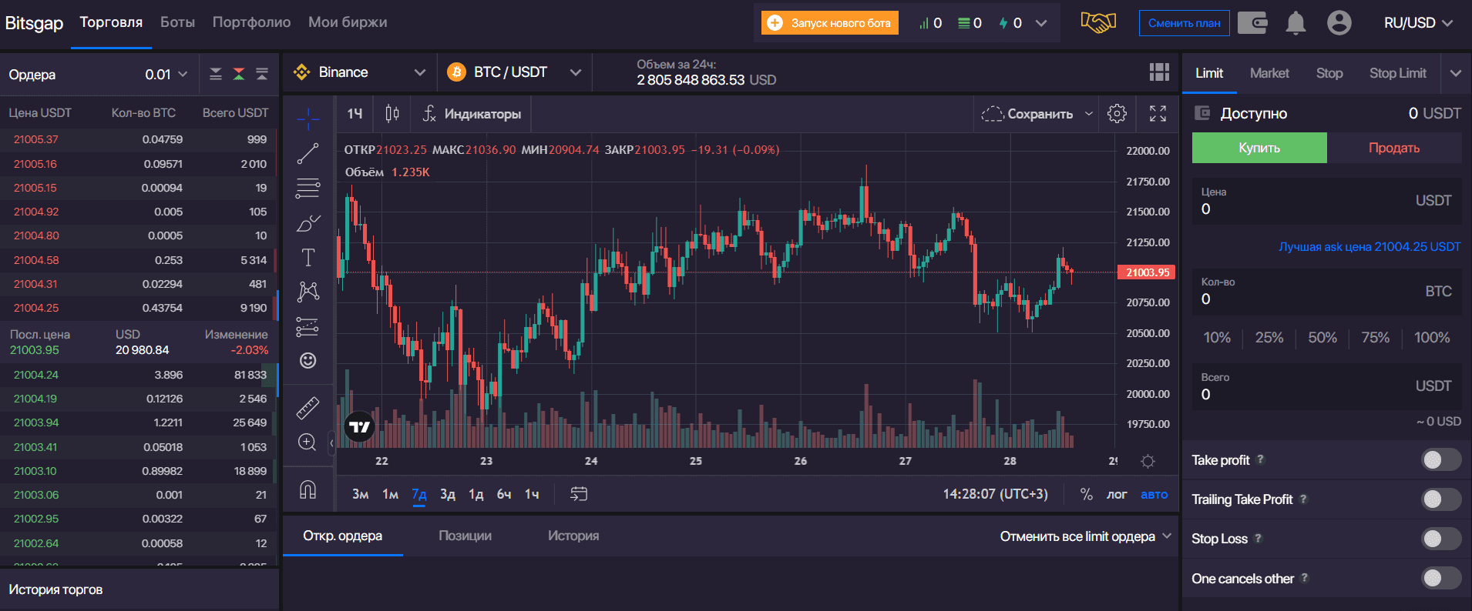The image size is (1472, 611).
Task: Switch to the Market order tab
Action: click(x=1269, y=73)
